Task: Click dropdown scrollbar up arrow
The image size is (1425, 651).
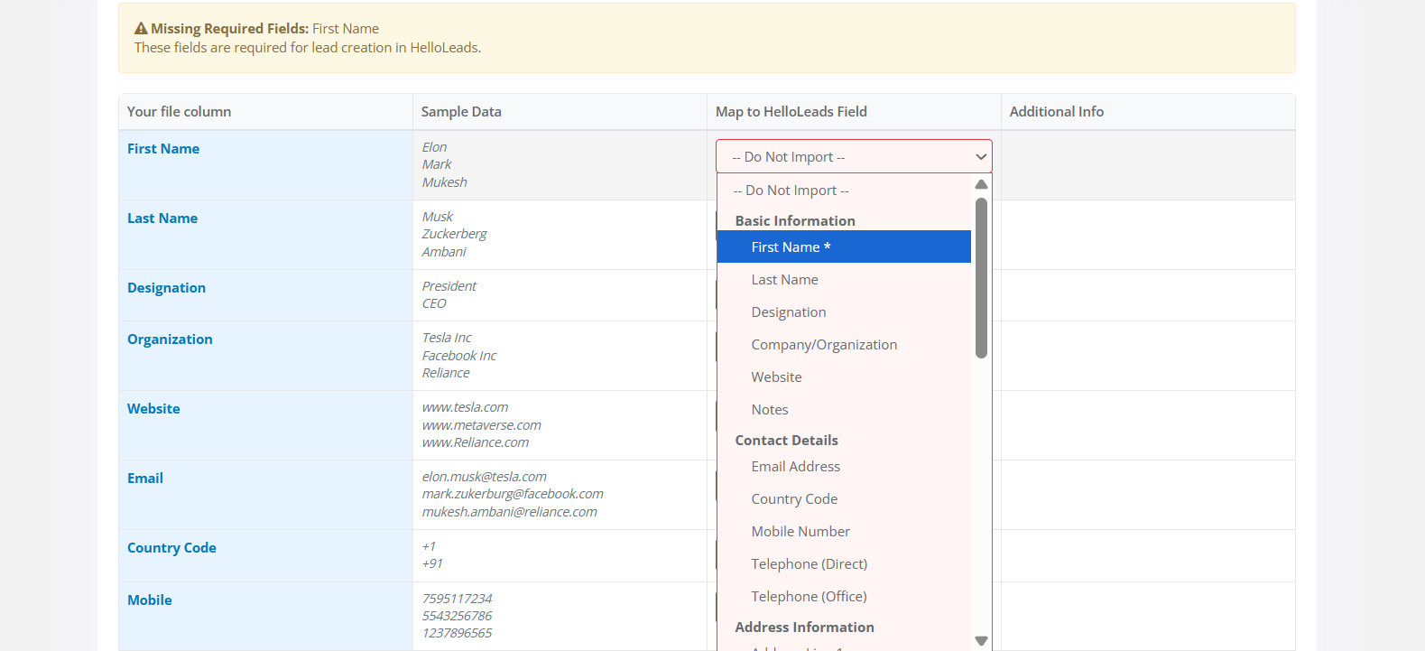Action: point(981,184)
